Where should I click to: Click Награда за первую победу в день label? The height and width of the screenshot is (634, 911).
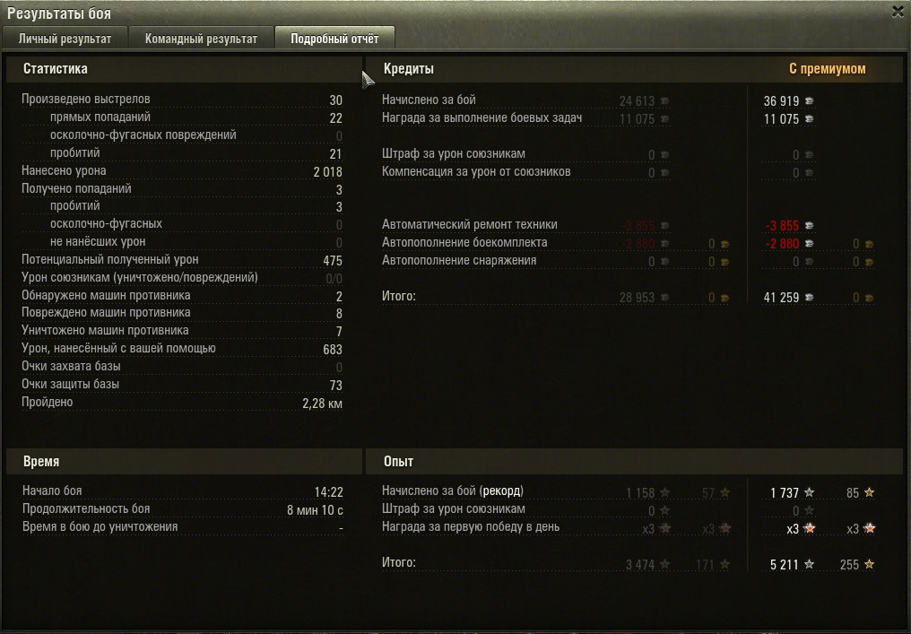[x=471, y=527]
